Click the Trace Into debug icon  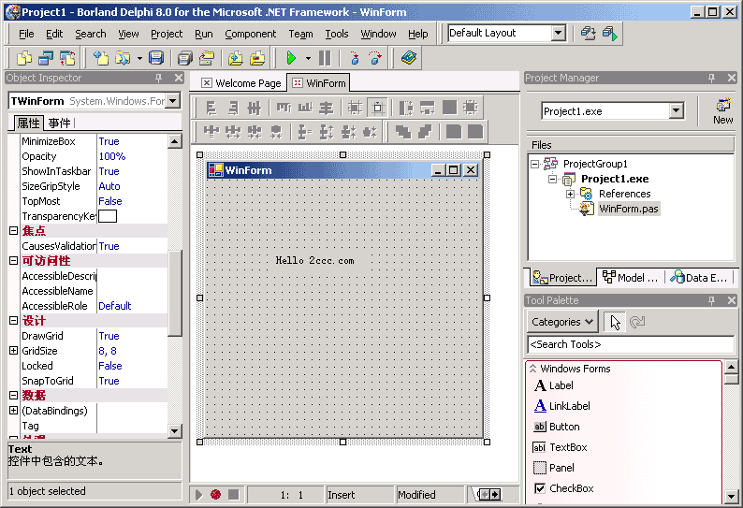click(x=354, y=58)
